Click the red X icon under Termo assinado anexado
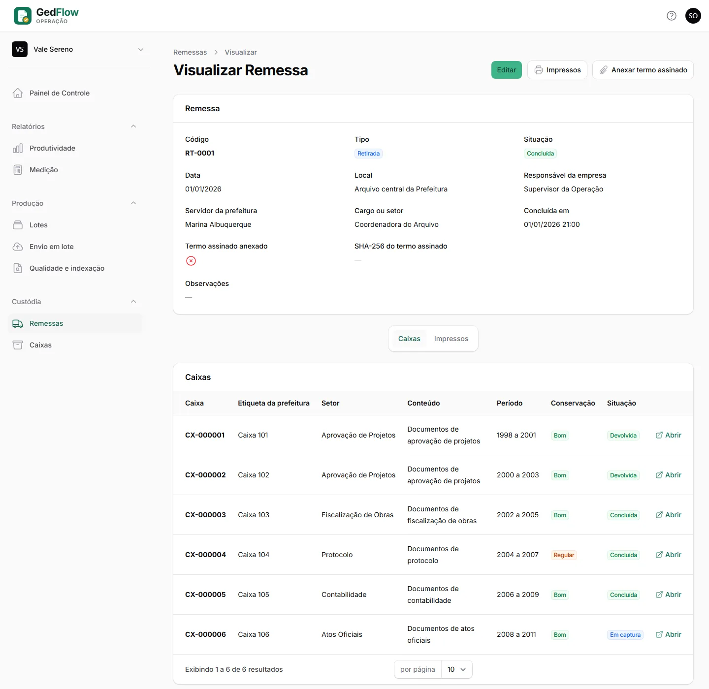Screen dimensions: 709x689 (191, 261)
